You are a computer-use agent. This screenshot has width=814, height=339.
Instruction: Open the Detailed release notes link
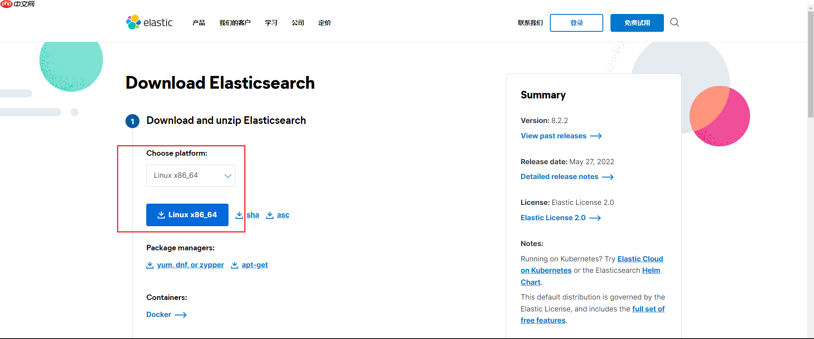560,177
